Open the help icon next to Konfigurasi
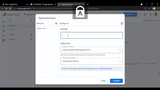Image resolution: width=160 pixels, height=90 pixels. 122,23
